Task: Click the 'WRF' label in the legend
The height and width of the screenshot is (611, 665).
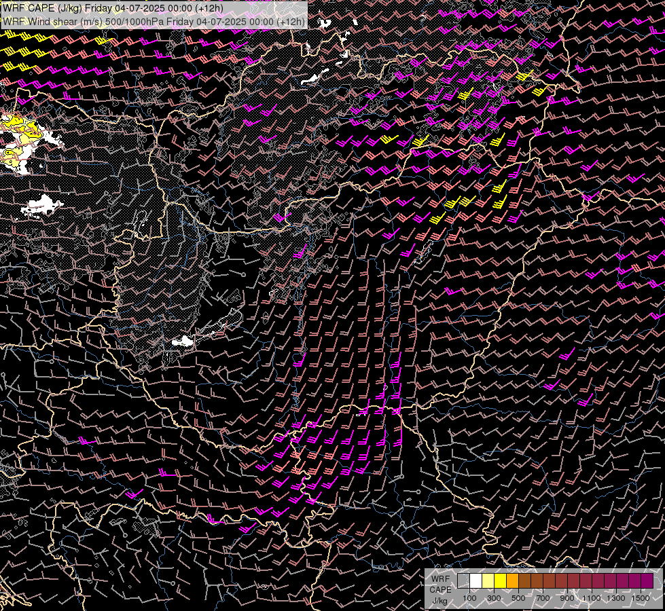Action: 440,579
